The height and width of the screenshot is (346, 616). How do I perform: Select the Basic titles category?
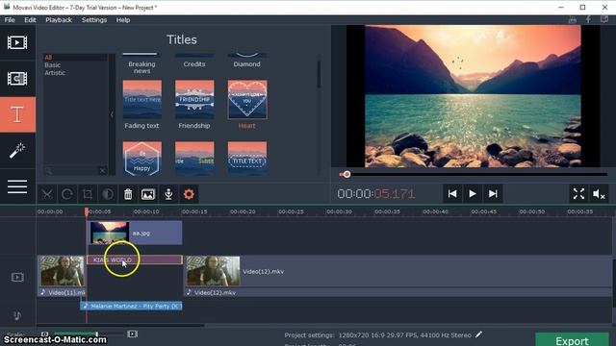(52, 65)
